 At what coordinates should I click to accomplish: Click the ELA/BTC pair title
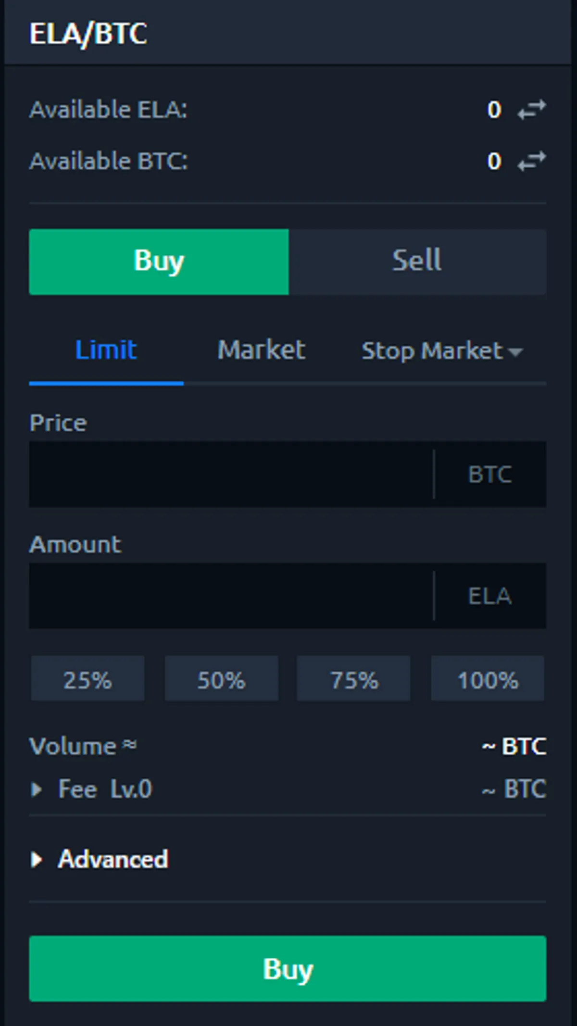88,34
